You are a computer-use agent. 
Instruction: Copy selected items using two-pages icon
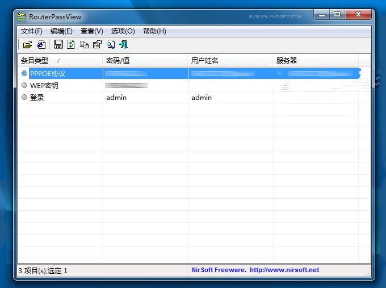84,45
